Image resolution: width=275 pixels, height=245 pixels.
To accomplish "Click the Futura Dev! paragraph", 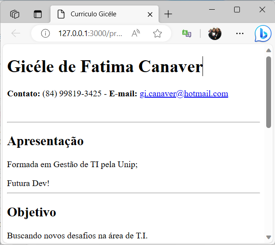I will (28, 183).
